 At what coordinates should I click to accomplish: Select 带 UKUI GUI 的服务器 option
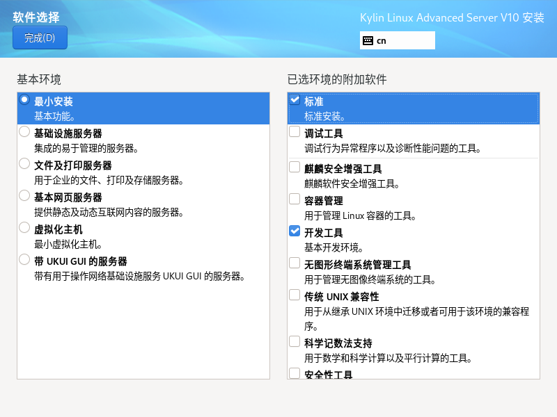click(25, 260)
